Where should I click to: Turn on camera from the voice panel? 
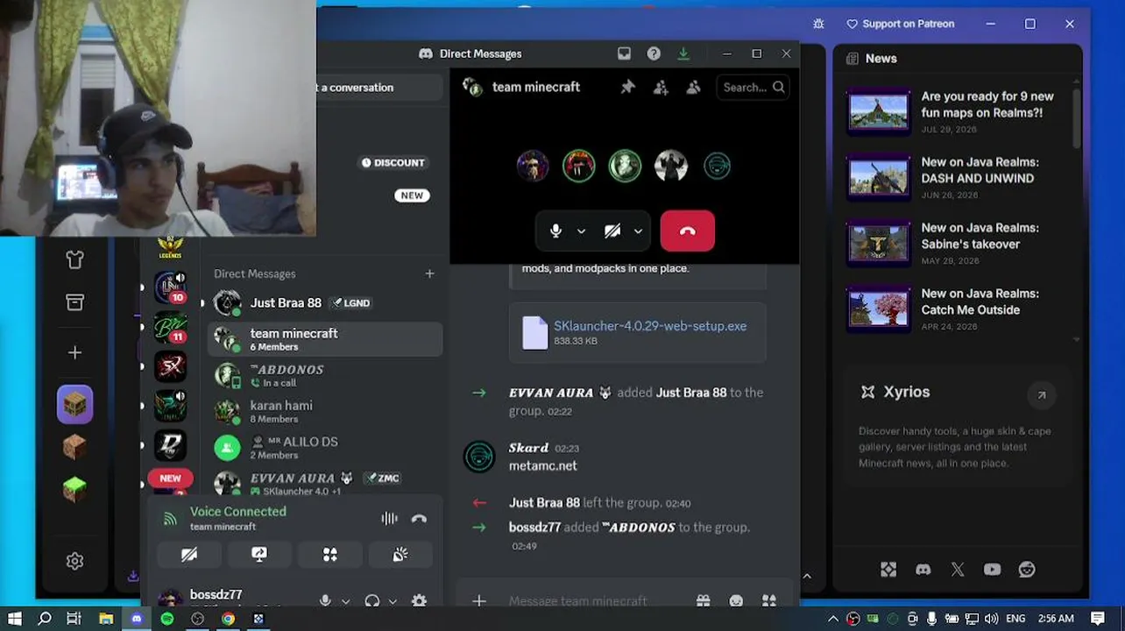(x=189, y=554)
